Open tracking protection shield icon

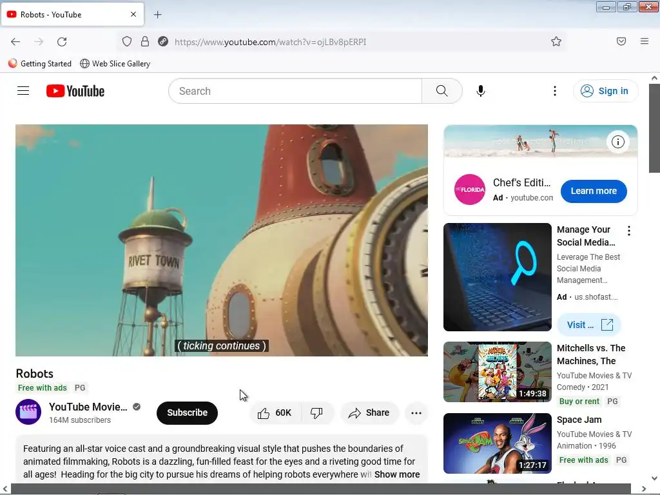(127, 42)
